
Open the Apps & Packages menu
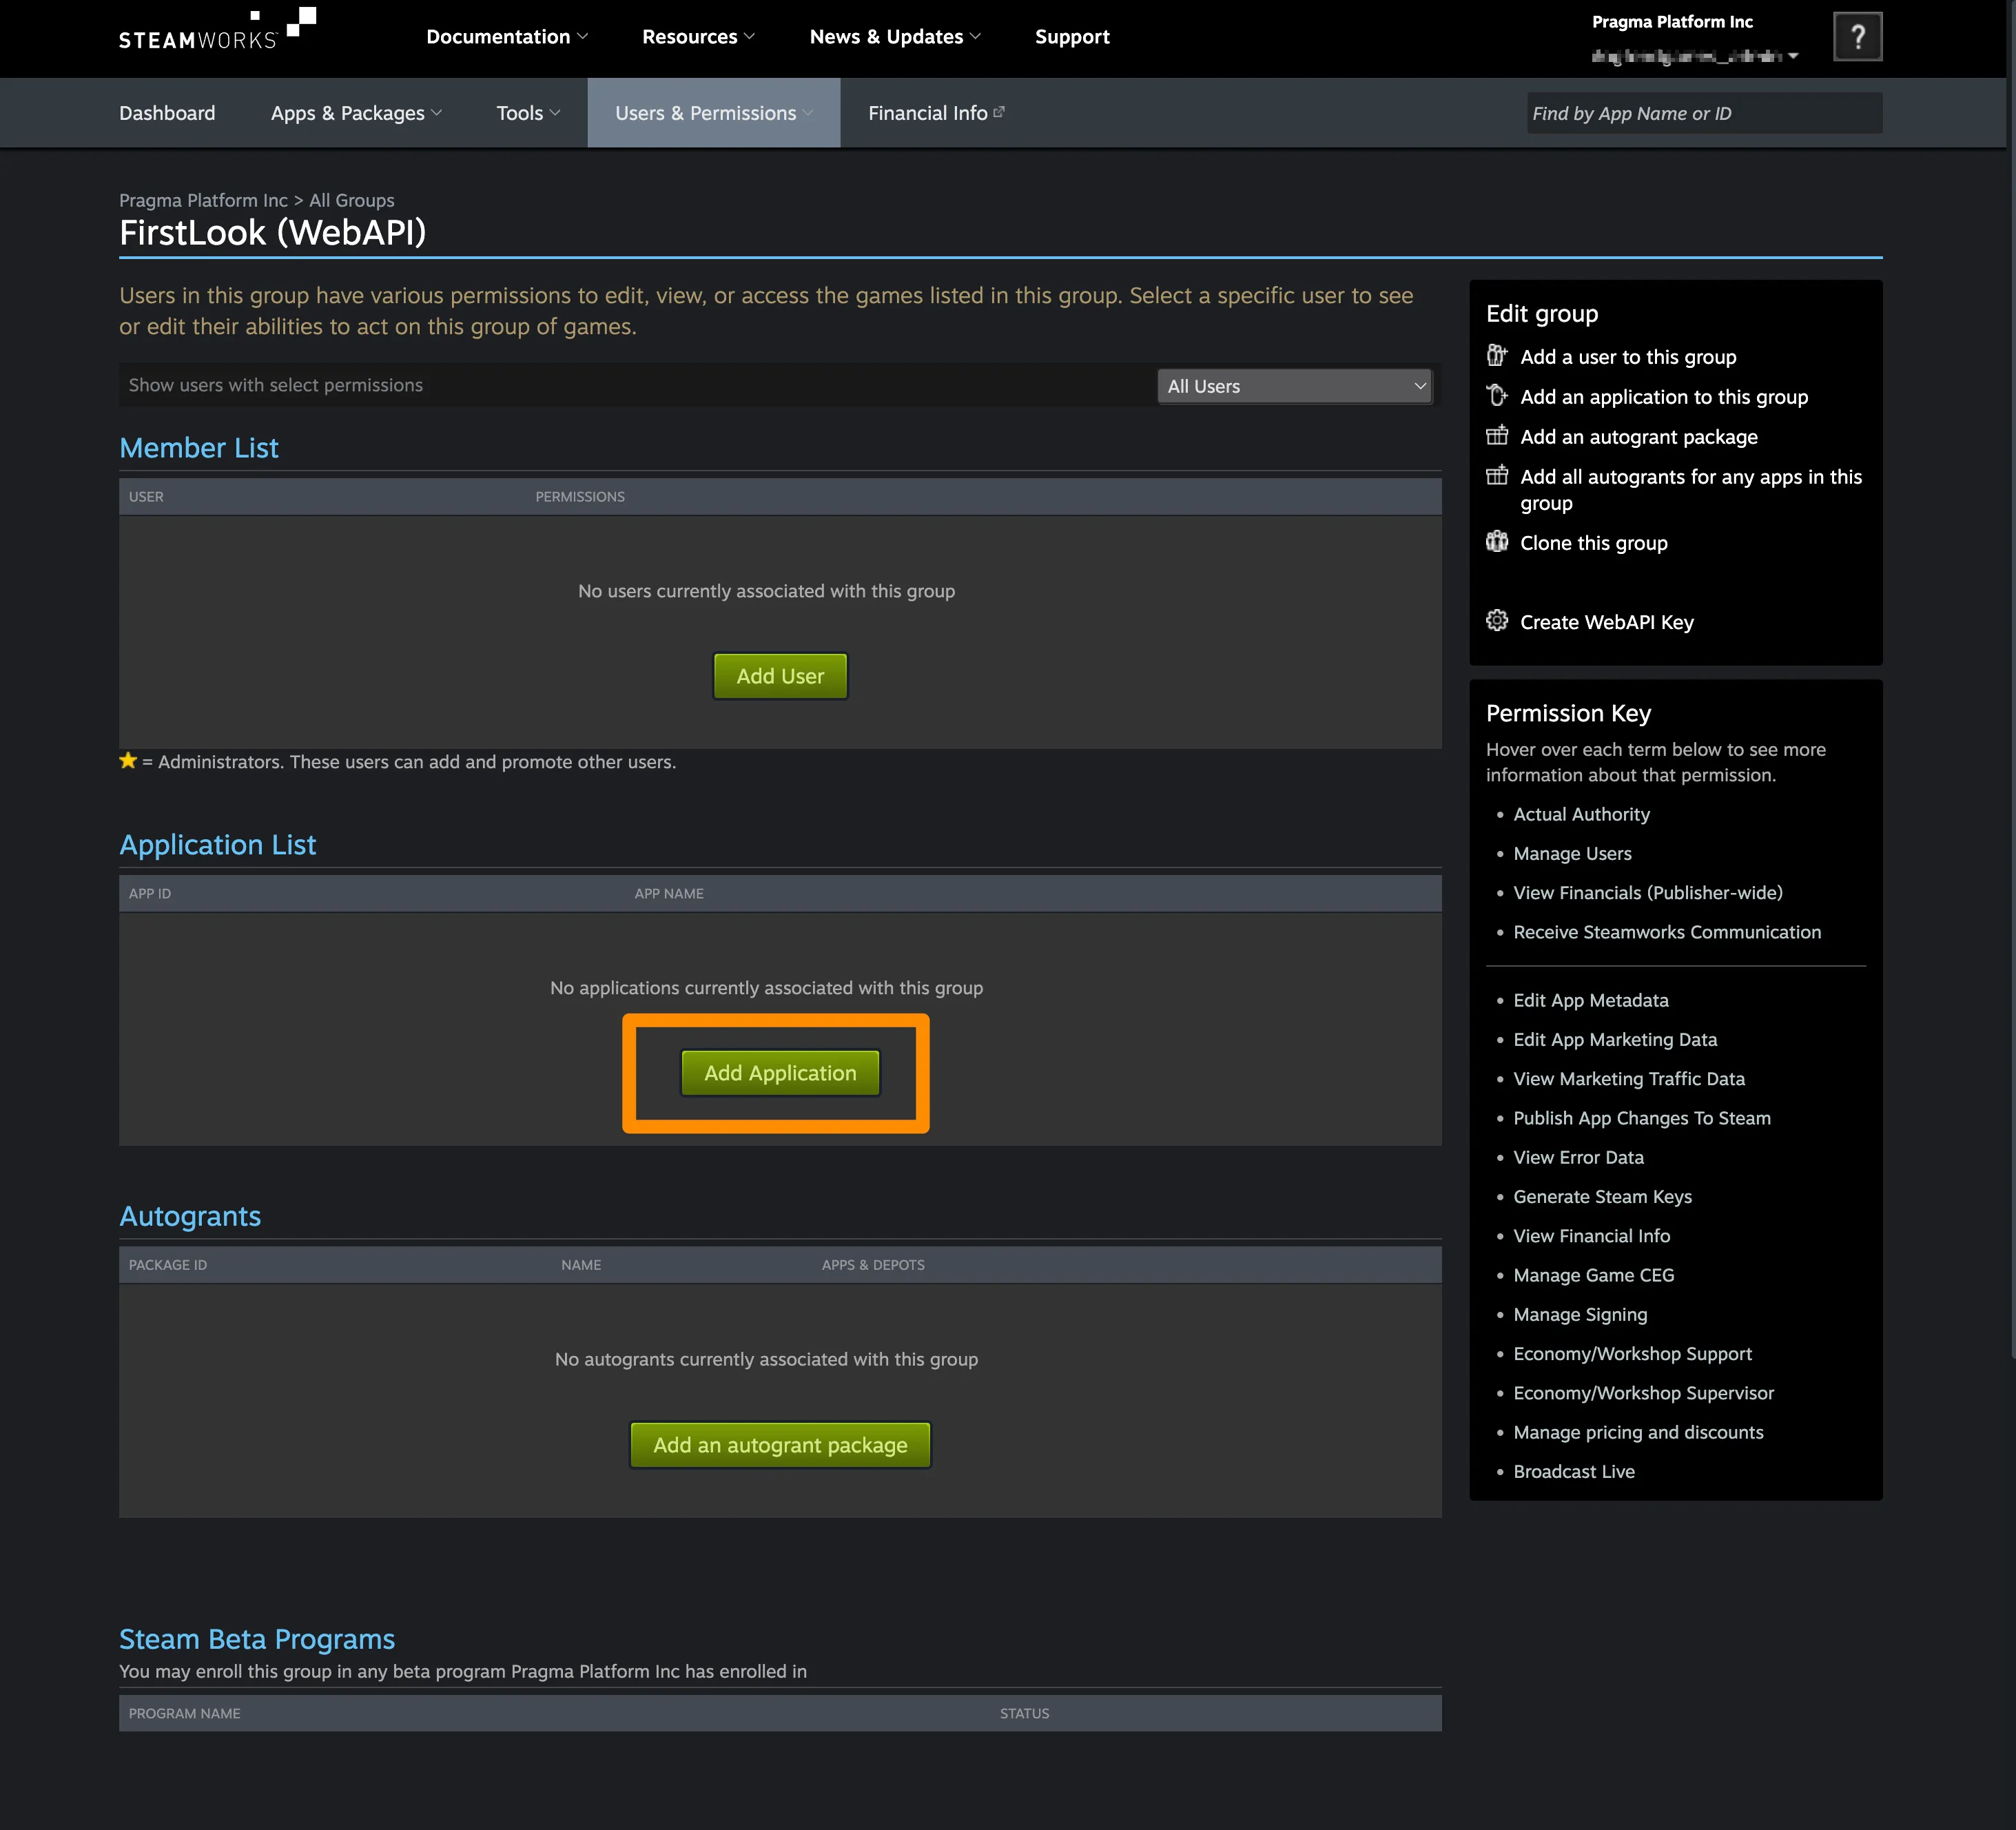pos(353,112)
